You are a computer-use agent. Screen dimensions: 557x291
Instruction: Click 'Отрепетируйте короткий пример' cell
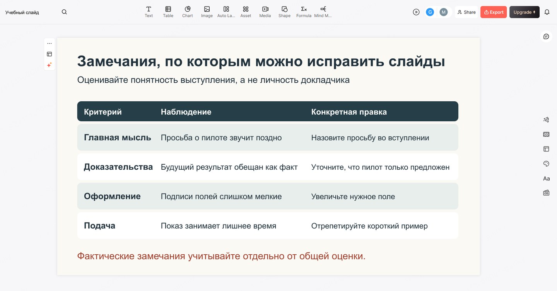click(x=369, y=226)
